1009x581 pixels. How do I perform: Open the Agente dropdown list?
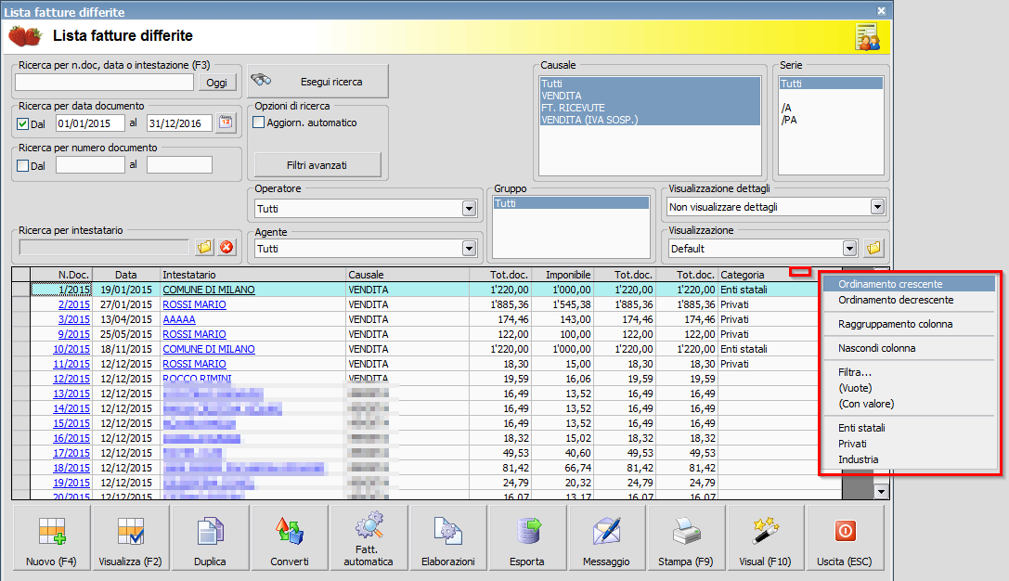coord(469,249)
